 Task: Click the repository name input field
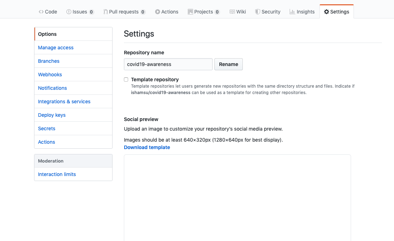click(168, 64)
